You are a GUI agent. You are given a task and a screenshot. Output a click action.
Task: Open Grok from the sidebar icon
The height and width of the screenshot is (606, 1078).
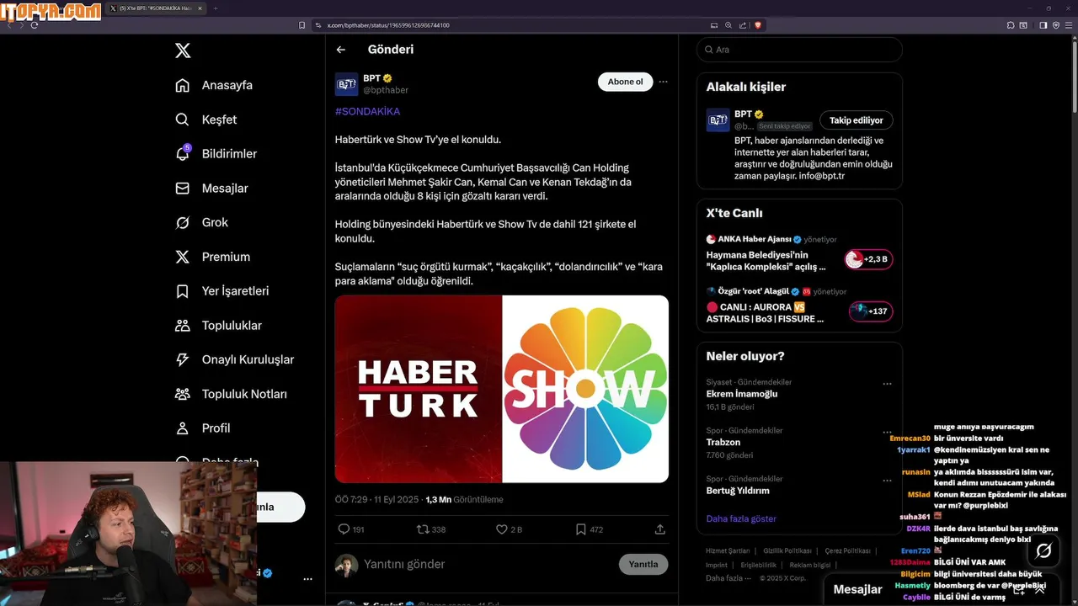coord(182,222)
